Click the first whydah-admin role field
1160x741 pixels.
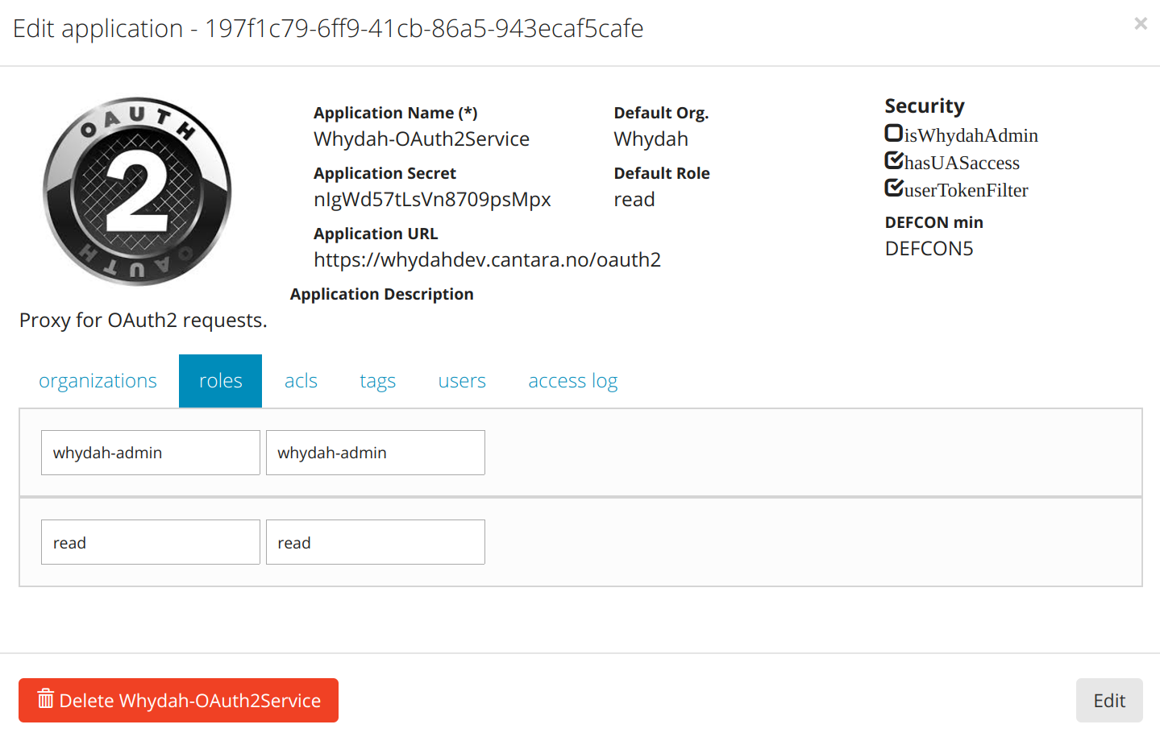[151, 453]
